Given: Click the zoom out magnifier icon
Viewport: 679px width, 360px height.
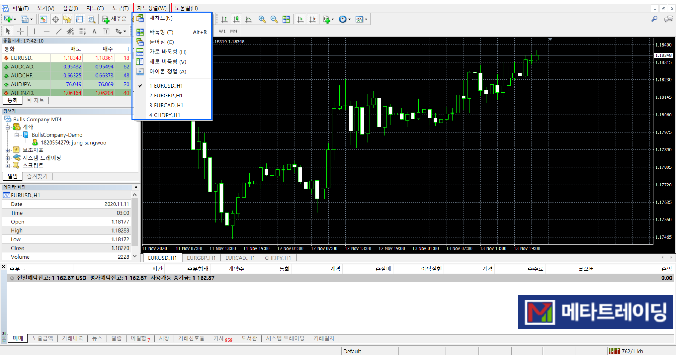Looking at the screenshot, I should pyautogui.click(x=274, y=19).
